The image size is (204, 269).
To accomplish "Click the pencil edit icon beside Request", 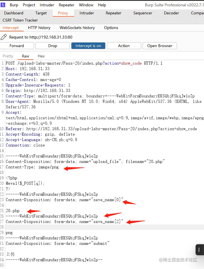I will click(x=4, y=37).
